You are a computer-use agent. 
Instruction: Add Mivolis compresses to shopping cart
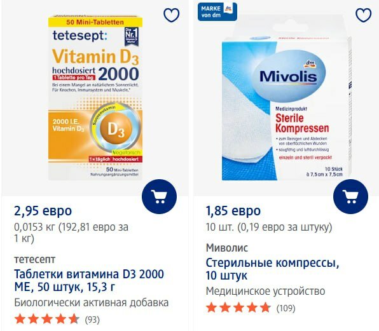(351, 196)
